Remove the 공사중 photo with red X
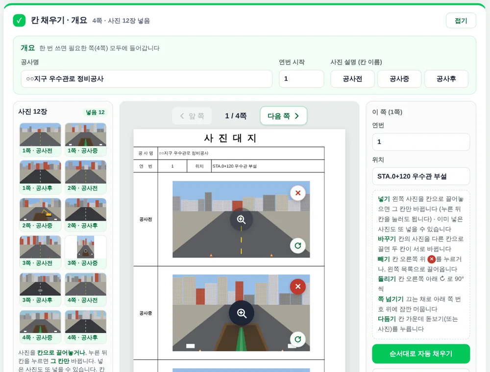 point(298,286)
